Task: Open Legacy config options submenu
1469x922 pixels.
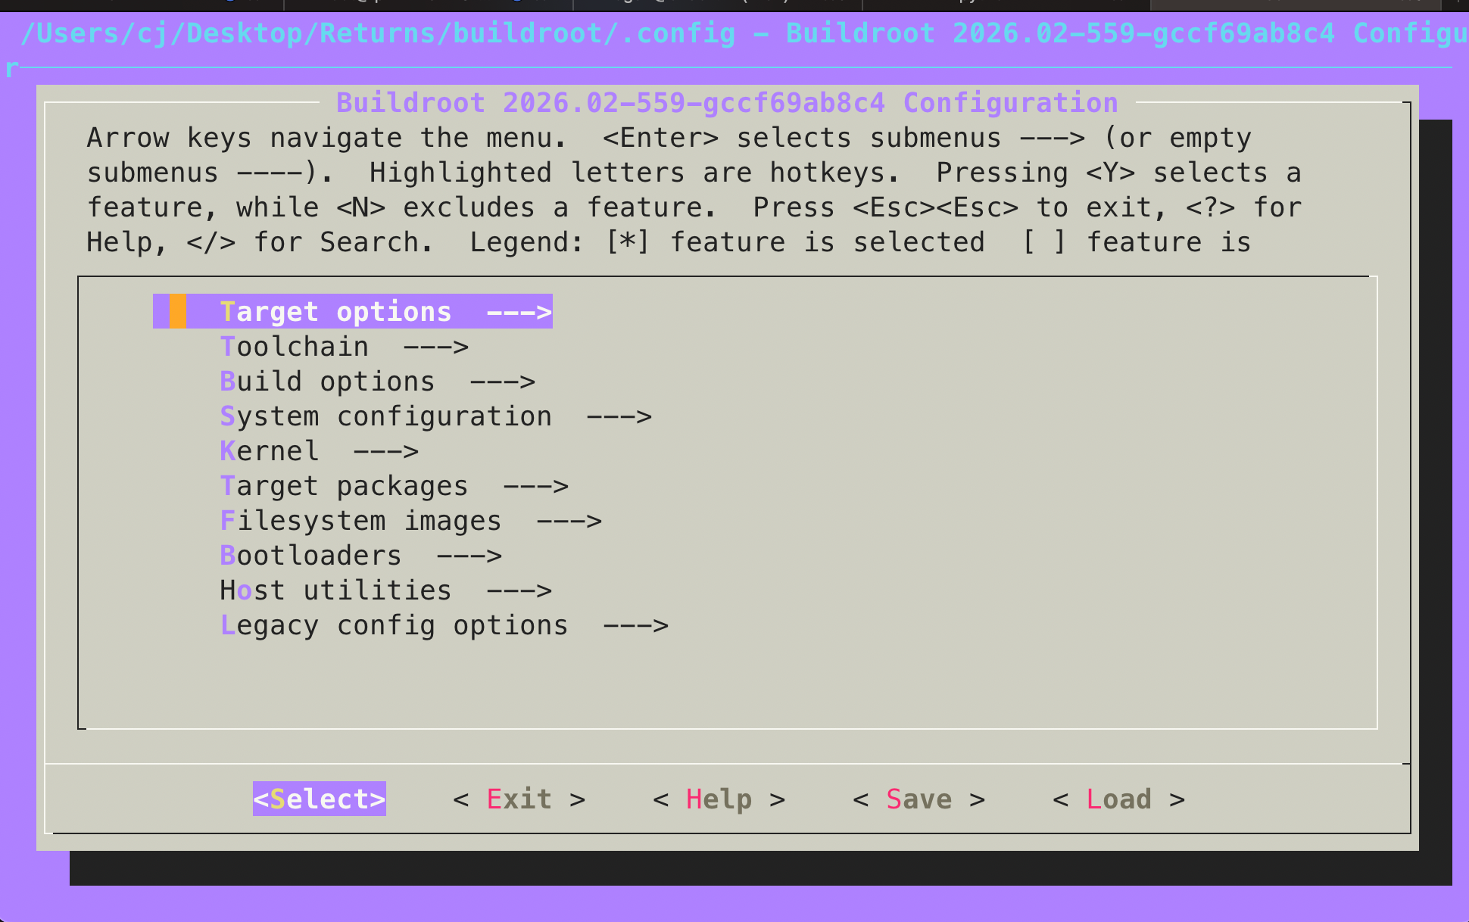Action: (x=444, y=625)
